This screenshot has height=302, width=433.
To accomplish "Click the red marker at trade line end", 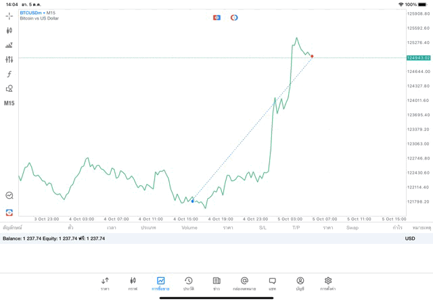I will [312, 56].
